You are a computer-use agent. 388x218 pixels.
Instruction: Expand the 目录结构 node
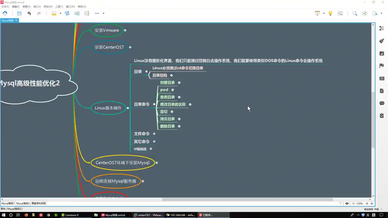(x=171, y=75)
